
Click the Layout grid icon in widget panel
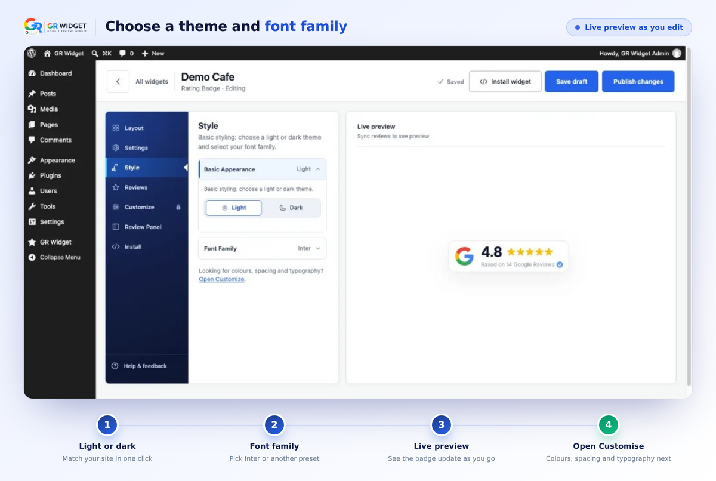coord(116,128)
